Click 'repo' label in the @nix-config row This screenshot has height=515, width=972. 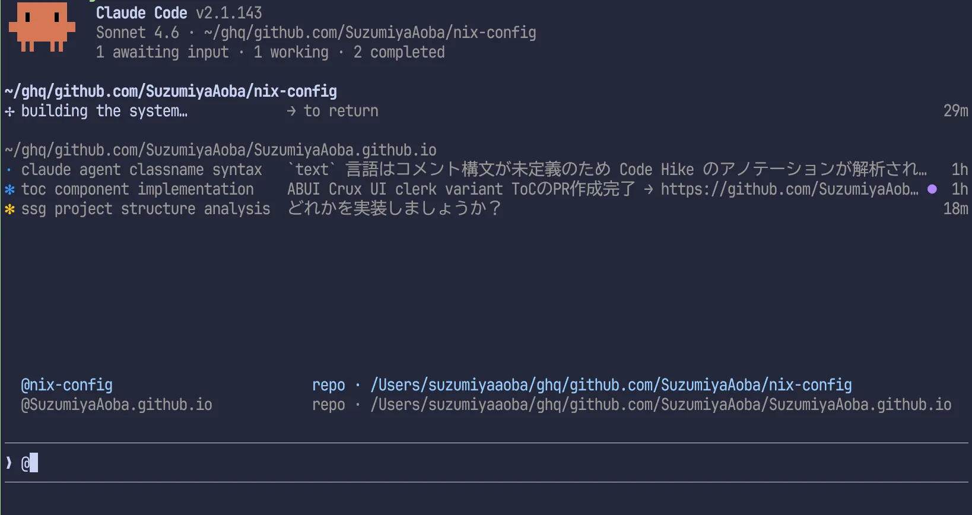pos(329,385)
